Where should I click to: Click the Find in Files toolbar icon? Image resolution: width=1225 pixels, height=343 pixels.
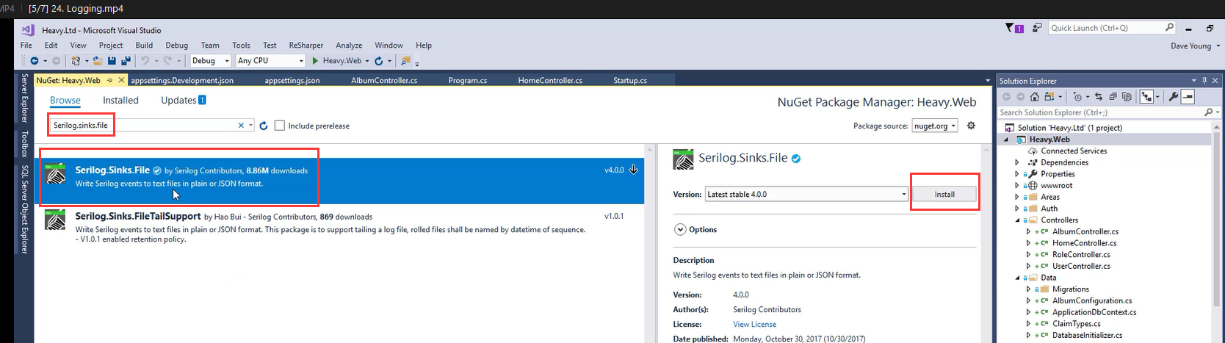405,61
